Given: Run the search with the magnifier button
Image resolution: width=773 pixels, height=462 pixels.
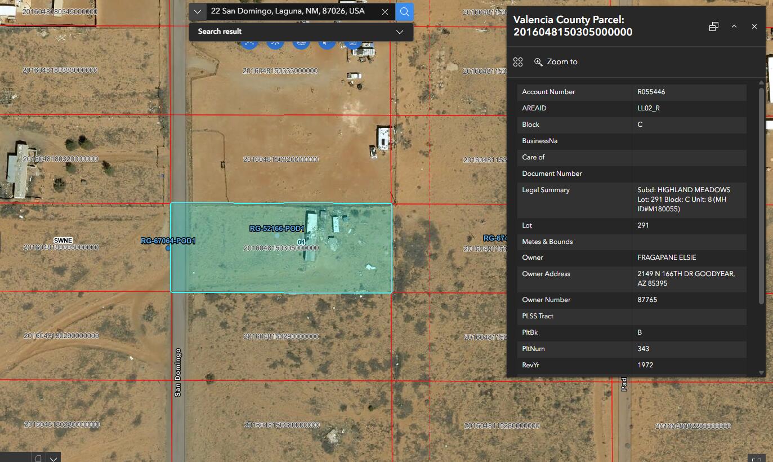Looking at the screenshot, I should [x=404, y=12].
